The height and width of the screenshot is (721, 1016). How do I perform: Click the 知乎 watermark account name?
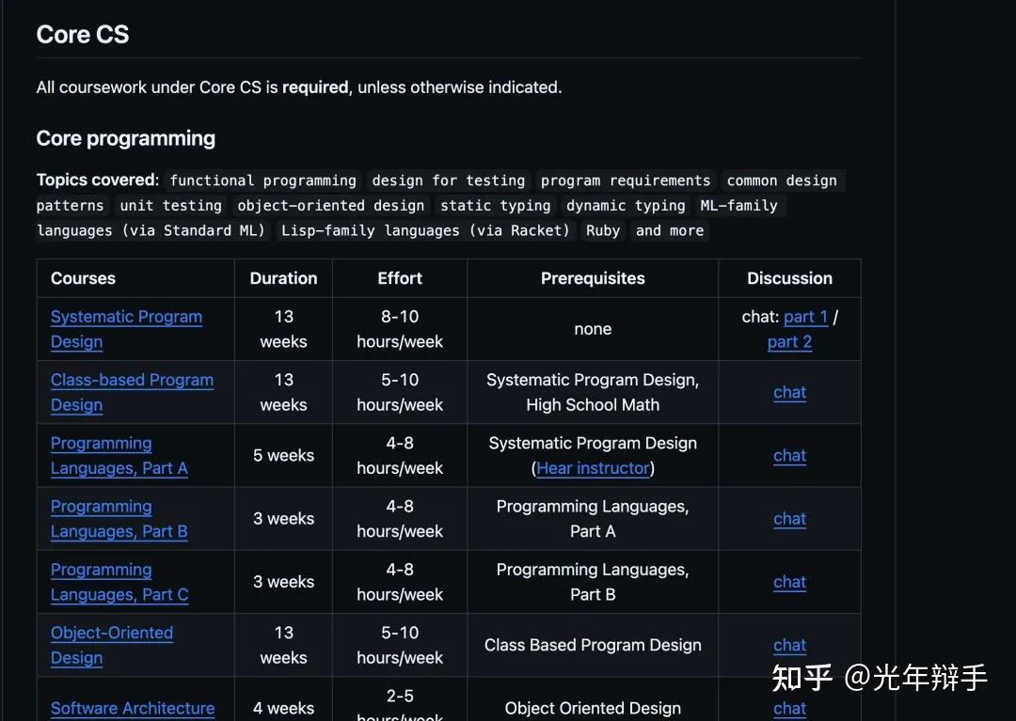pos(916,675)
